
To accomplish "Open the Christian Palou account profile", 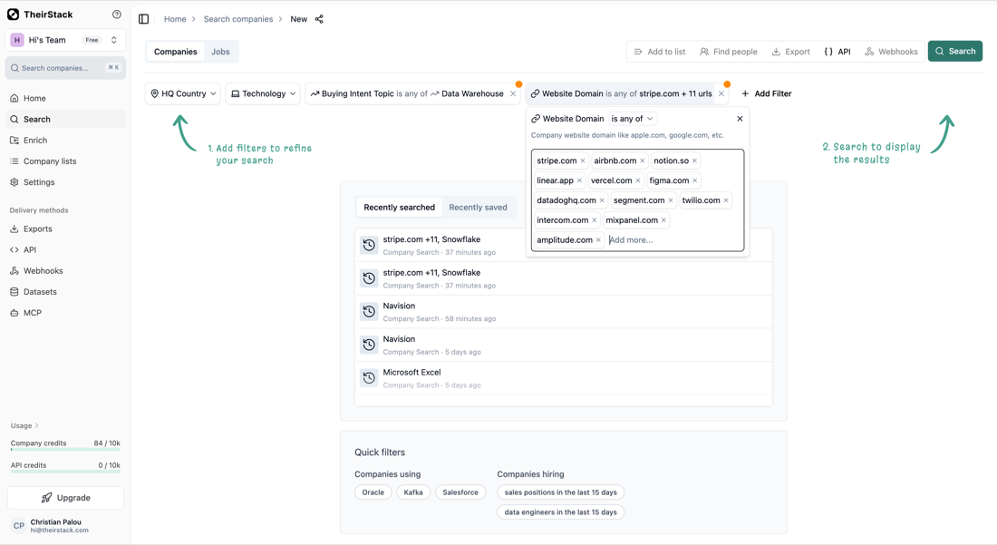I will [x=65, y=525].
